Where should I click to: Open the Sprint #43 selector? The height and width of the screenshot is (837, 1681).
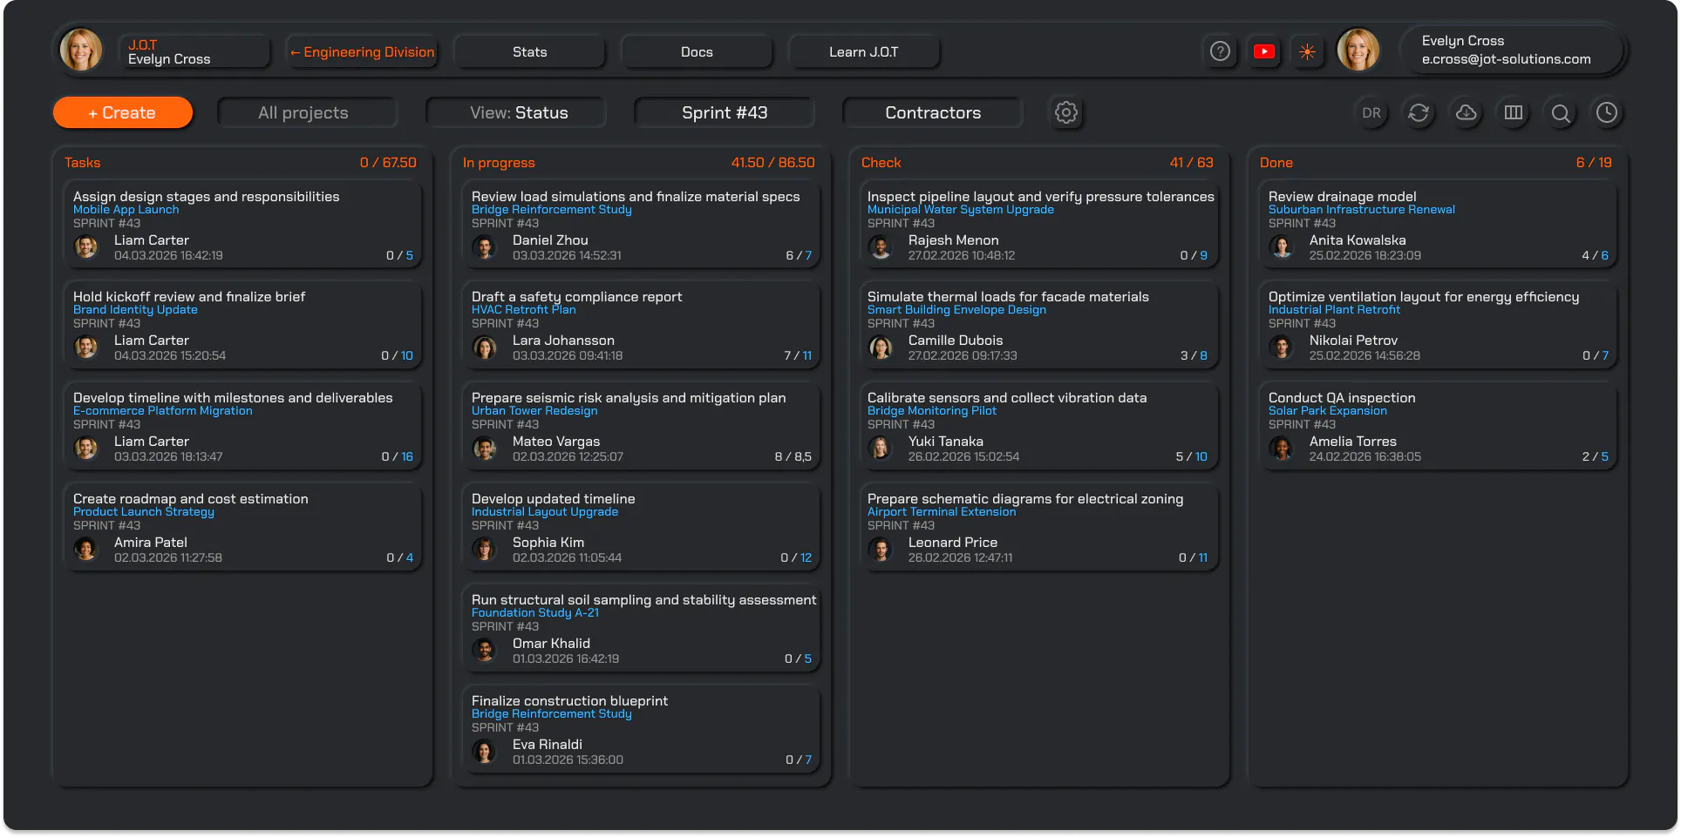click(x=724, y=112)
